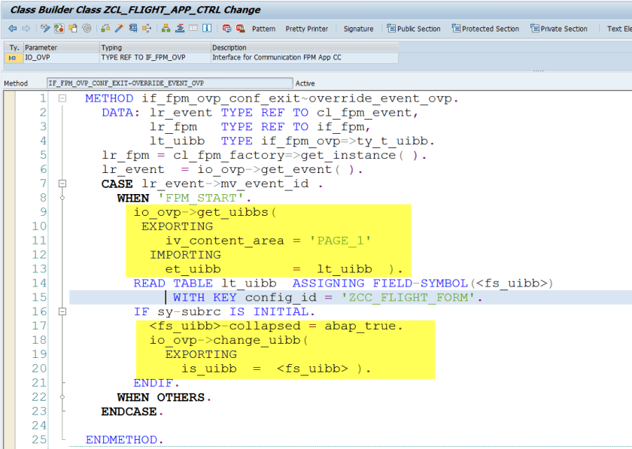632x449 pixels.
Task: Click the Forward arrow icon
Action: 26,29
